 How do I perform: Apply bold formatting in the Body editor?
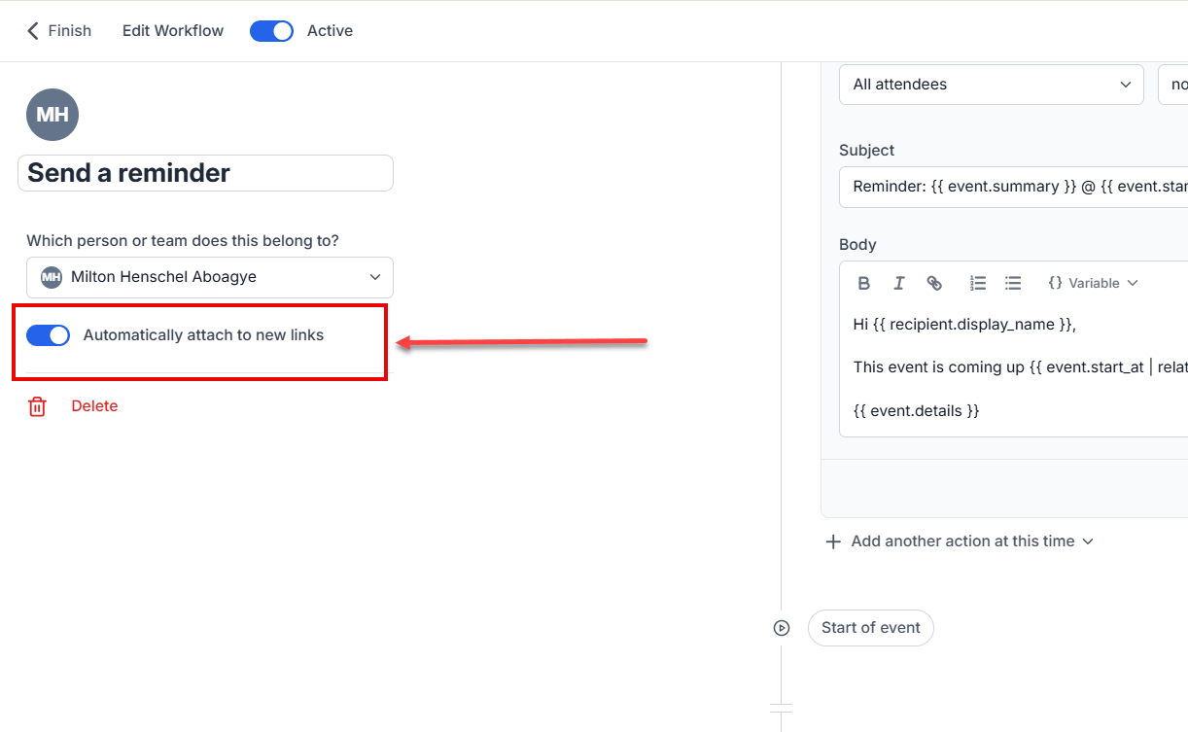coord(863,283)
